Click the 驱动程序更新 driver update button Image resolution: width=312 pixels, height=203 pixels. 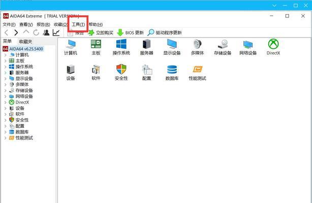pos(165,32)
